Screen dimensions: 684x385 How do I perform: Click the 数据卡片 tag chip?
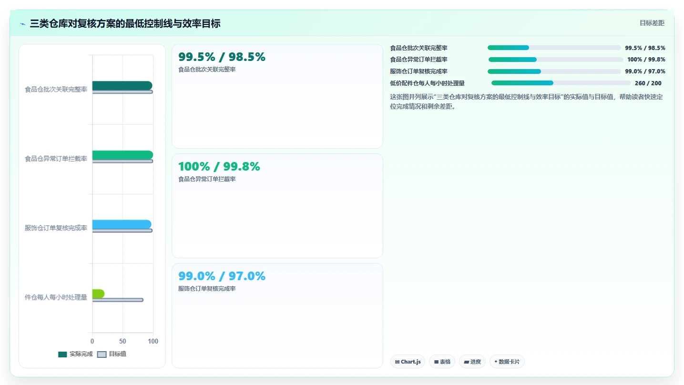[x=507, y=362]
